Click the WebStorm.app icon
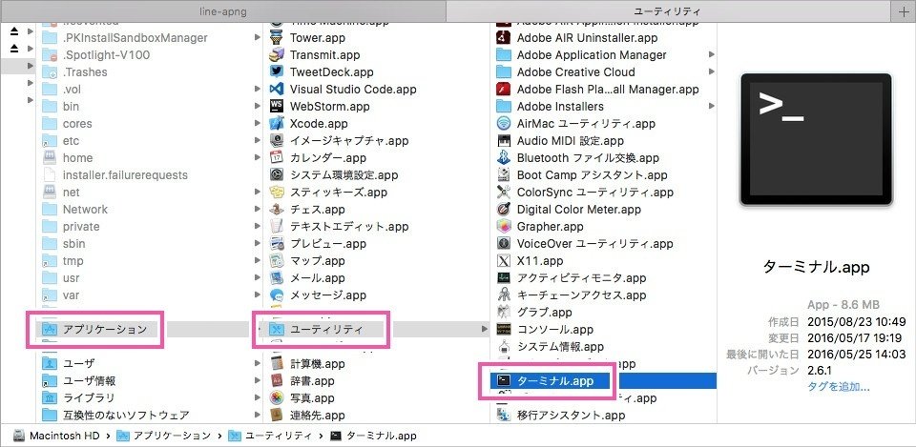 pyautogui.click(x=277, y=106)
